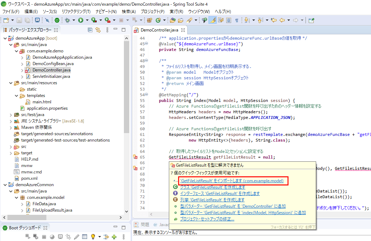This screenshot has width=371, height=241.
Task: Open the New wizard toolbar icon
Action: tap(6, 20)
